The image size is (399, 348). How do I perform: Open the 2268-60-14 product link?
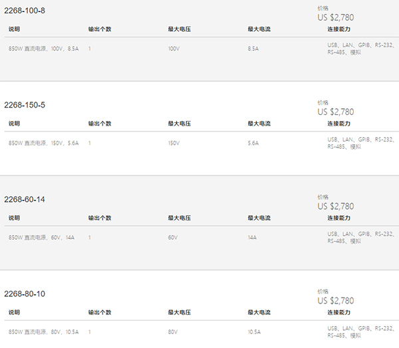pyautogui.click(x=25, y=199)
